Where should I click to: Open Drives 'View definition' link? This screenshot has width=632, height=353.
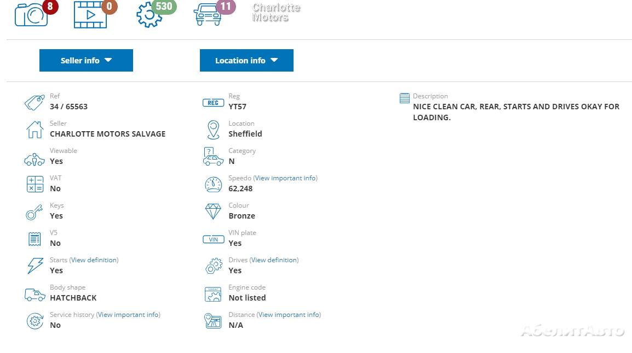tap(274, 260)
